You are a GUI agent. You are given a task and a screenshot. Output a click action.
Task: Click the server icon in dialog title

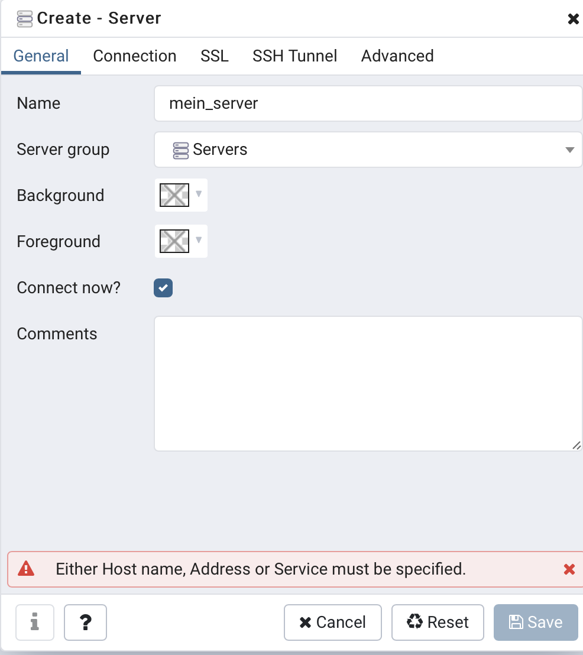(x=24, y=19)
